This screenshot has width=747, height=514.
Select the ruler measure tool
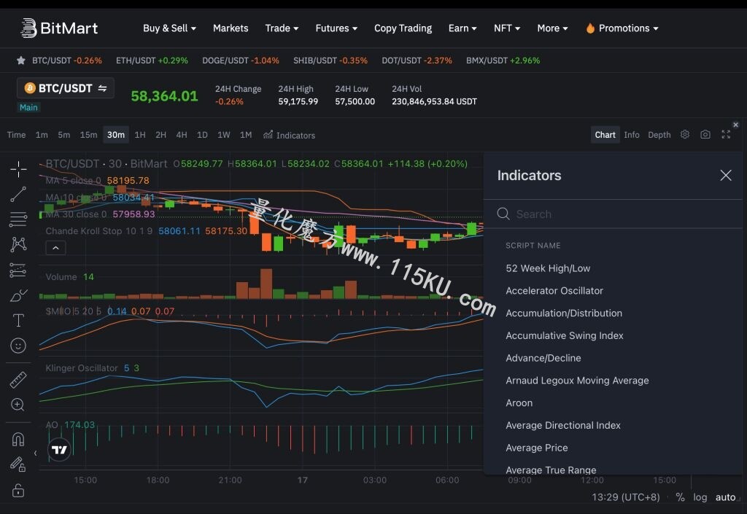18,380
